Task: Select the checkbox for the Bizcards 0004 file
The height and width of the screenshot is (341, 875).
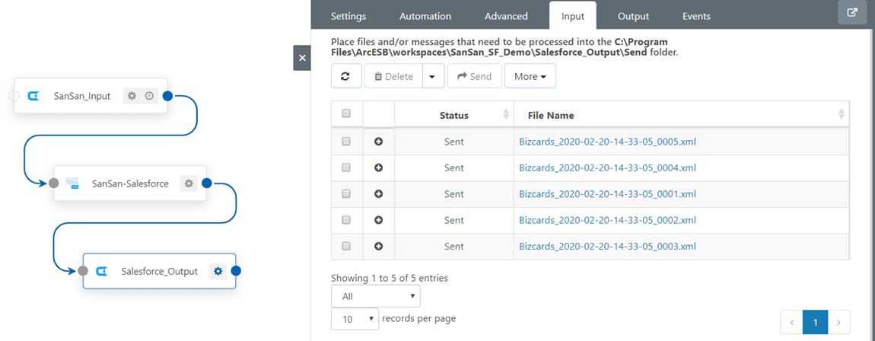Action: 346,167
